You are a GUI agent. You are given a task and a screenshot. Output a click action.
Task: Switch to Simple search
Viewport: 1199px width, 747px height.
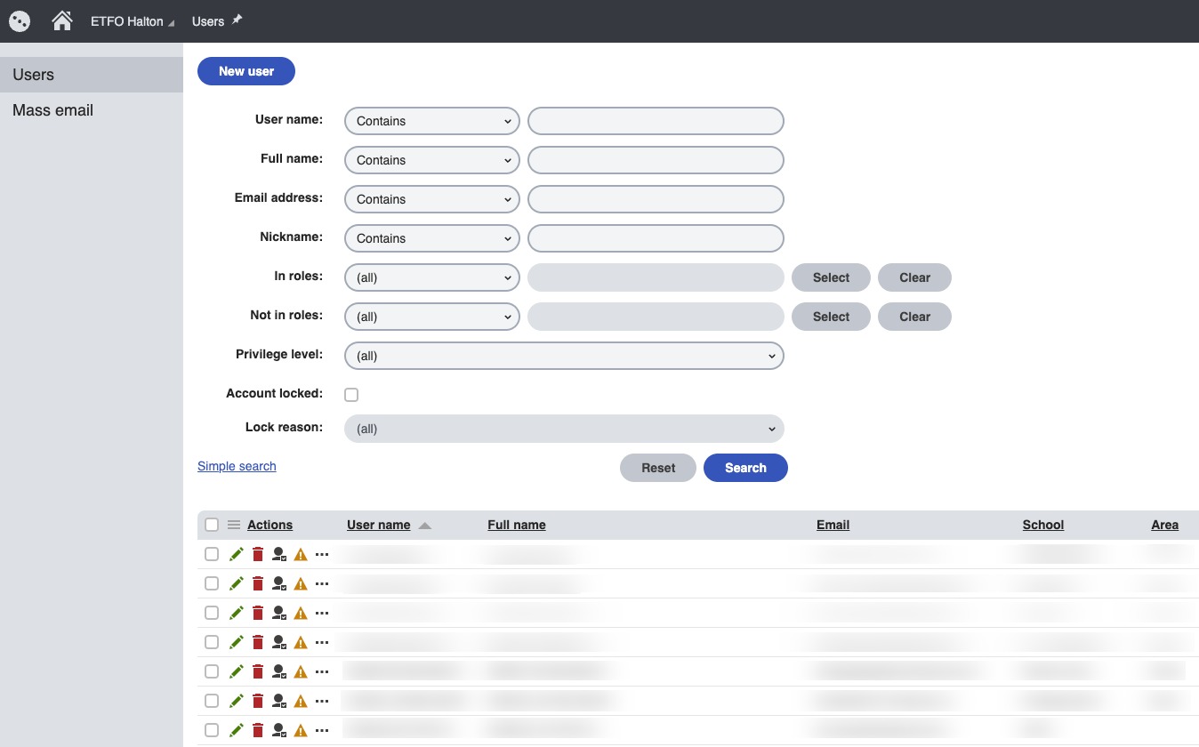(x=237, y=466)
